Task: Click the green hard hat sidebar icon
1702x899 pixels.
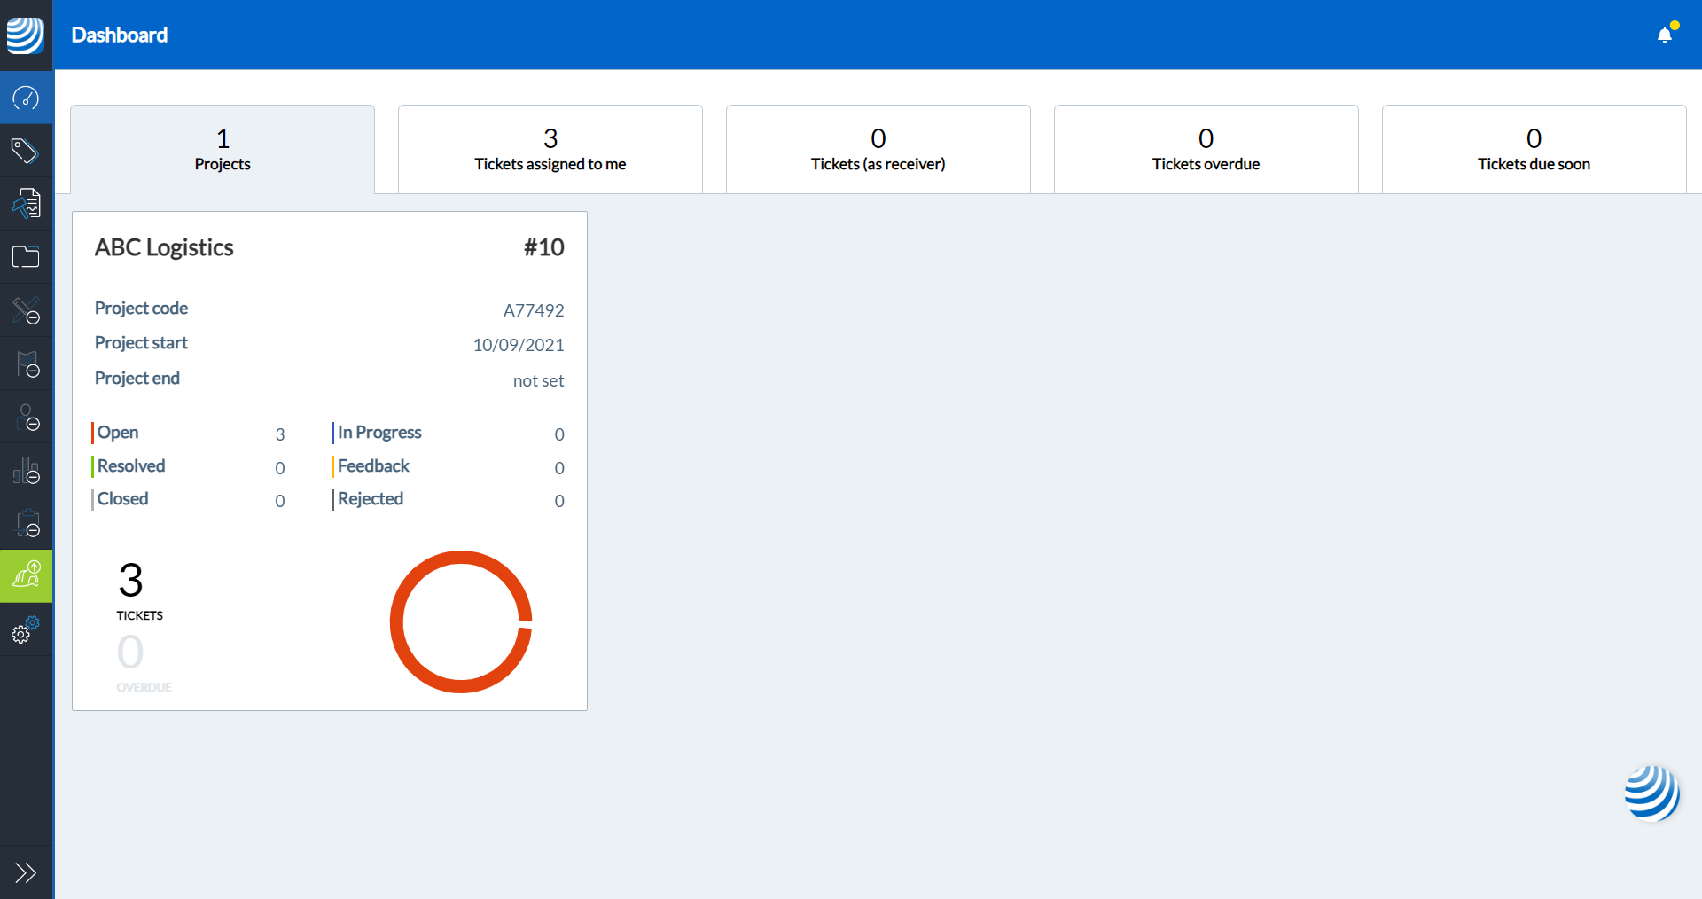Action: click(26, 576)
